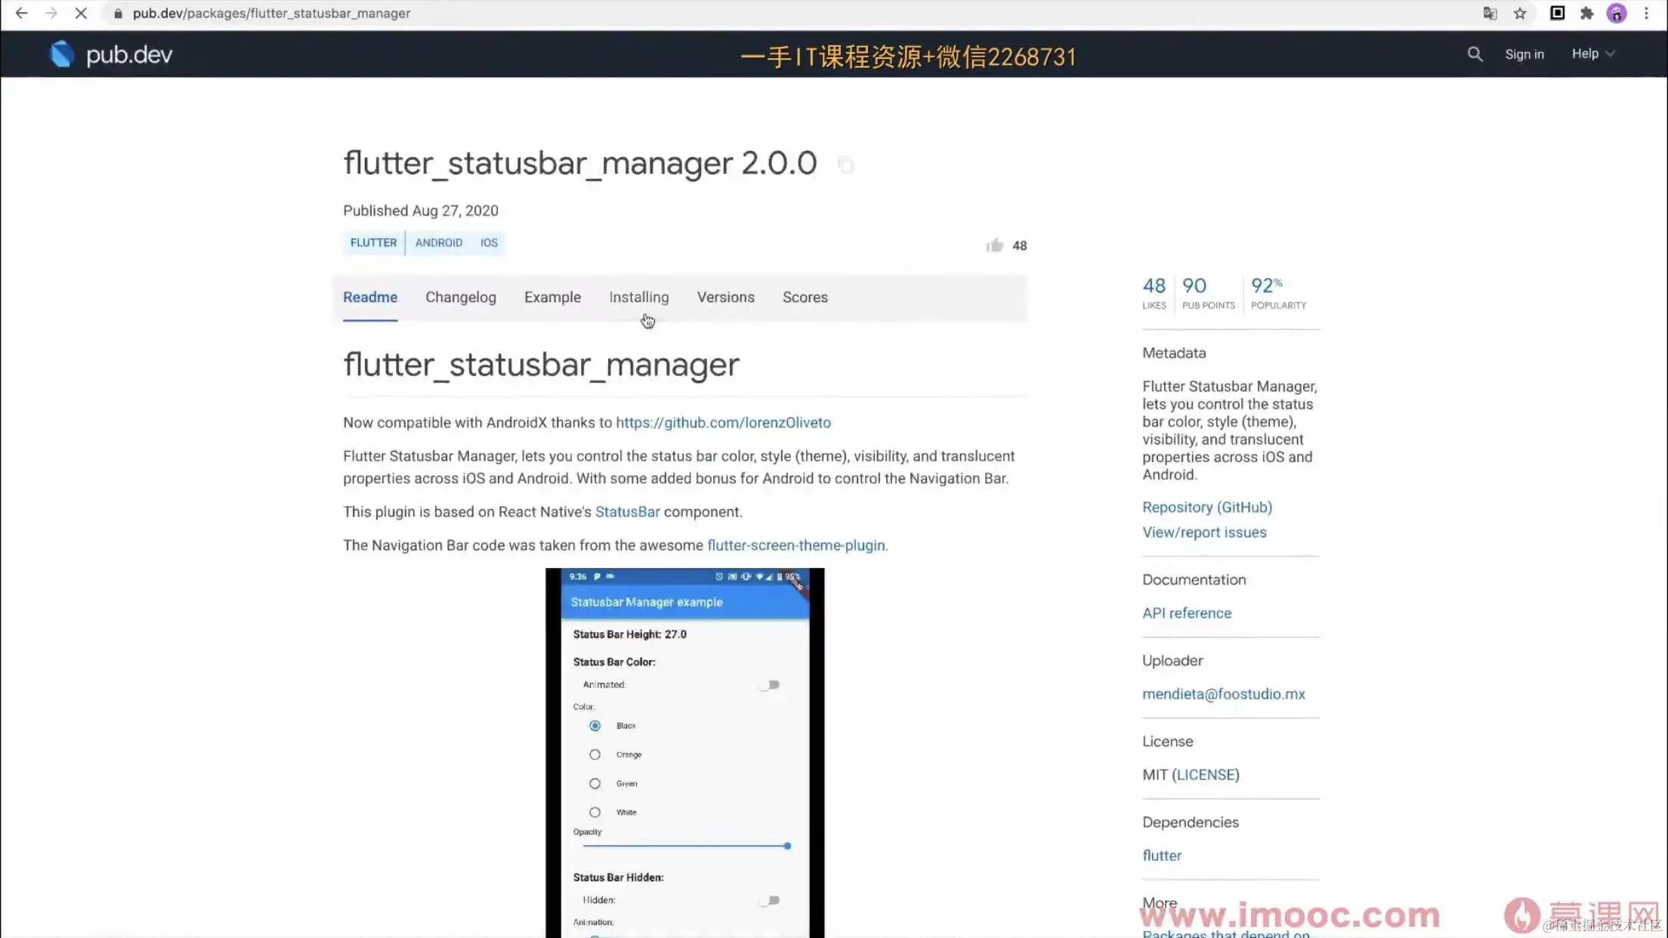Open the API reference link
The width and height of the screenshot is (1668, 938).
tap(1186, 612)
